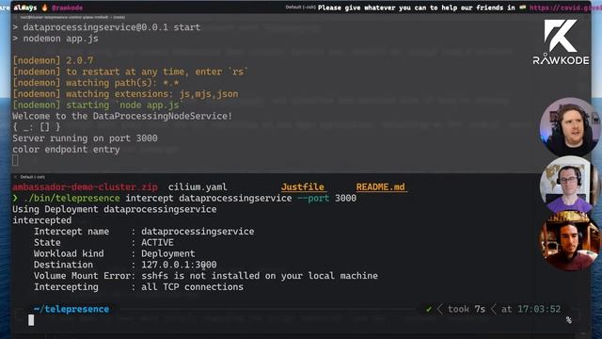The image size is (602, 339).
Task: Click the fire emoji in the top banner
Action: tap(44, 8)
